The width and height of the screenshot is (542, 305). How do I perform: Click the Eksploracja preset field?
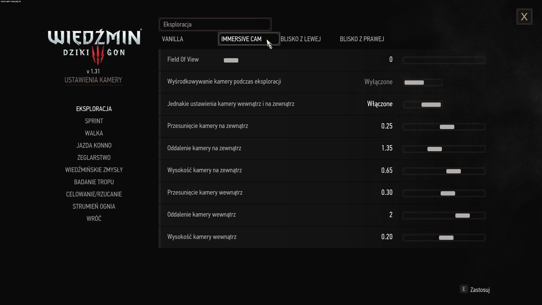[x=215, y=25]
